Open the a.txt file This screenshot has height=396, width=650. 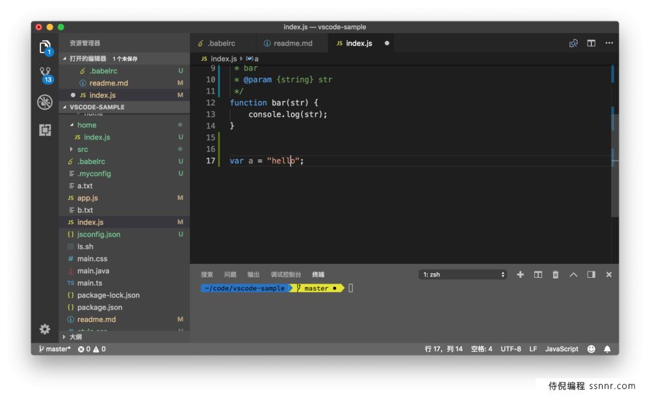tap(124, 186)
